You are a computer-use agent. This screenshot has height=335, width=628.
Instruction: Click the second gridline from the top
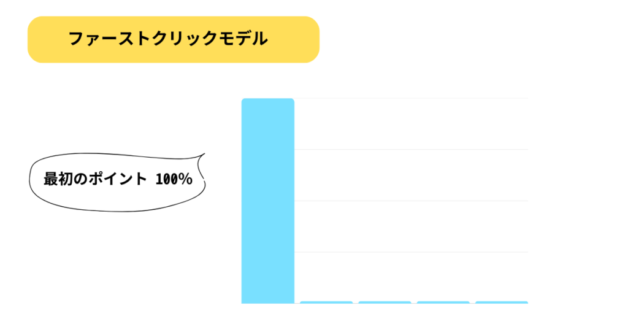[x=412, y=150]
